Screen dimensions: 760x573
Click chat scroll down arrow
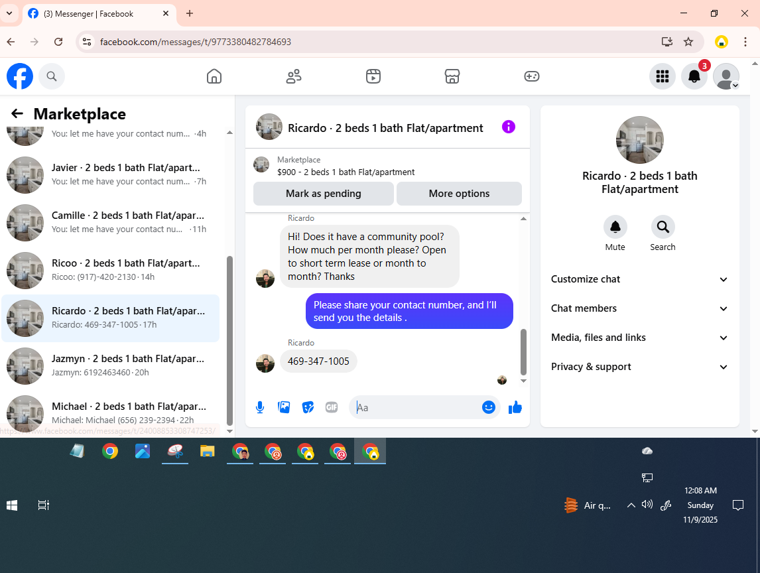[x=523, y=381]
